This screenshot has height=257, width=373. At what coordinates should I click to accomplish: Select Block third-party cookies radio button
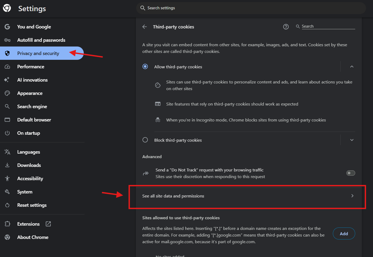[145, 140]
